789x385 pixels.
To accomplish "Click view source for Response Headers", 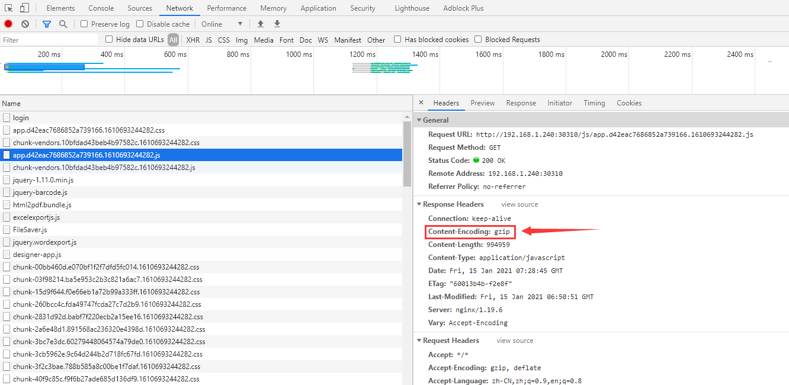I will [519, 204].
